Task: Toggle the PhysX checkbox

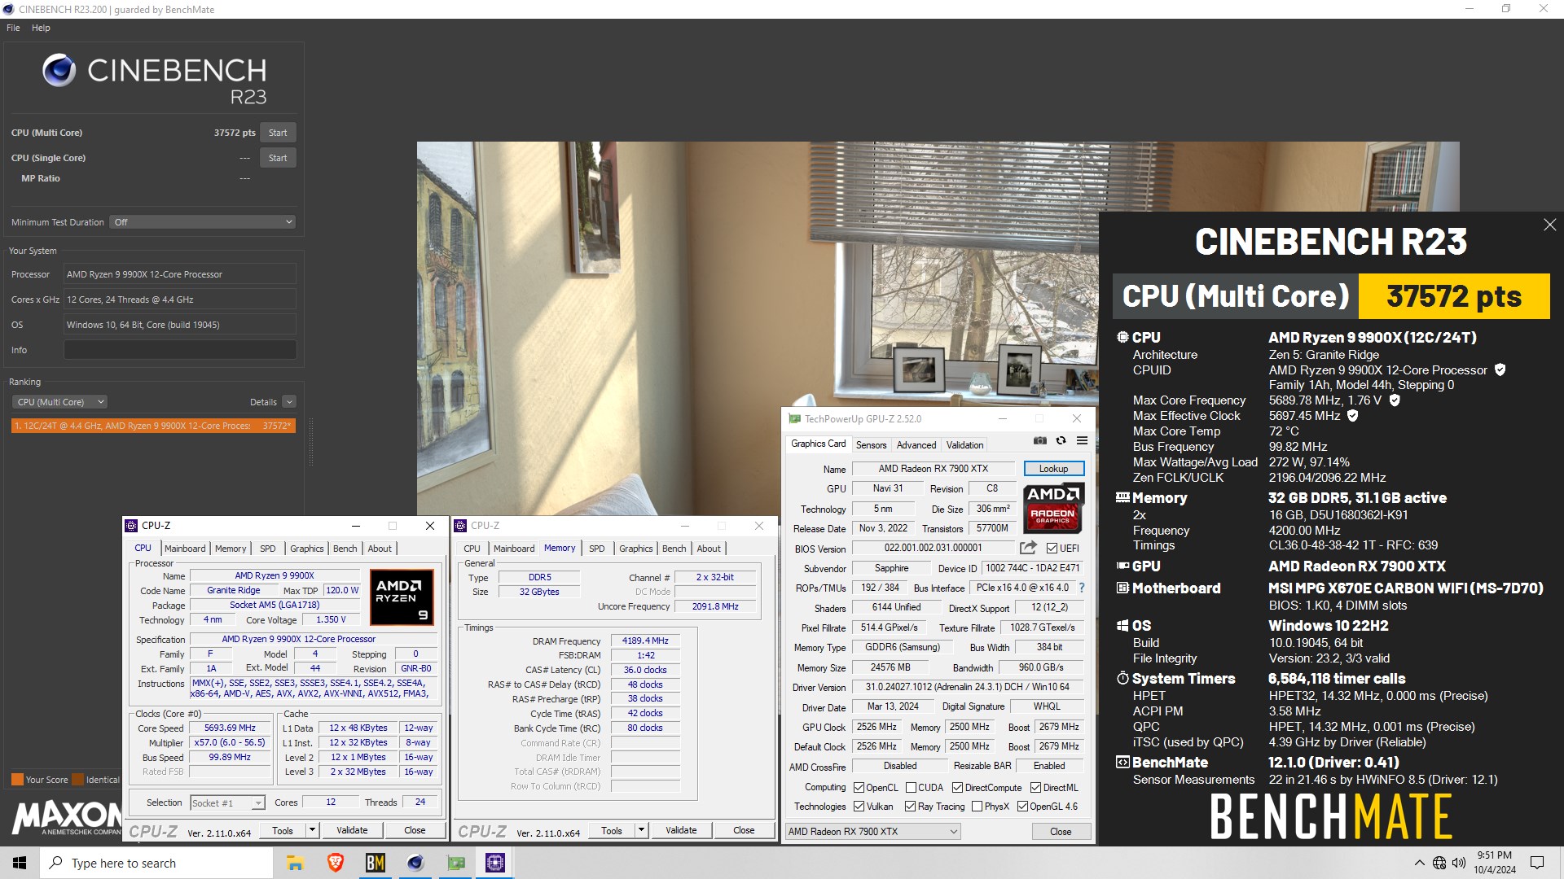Action: click(977, 806)
